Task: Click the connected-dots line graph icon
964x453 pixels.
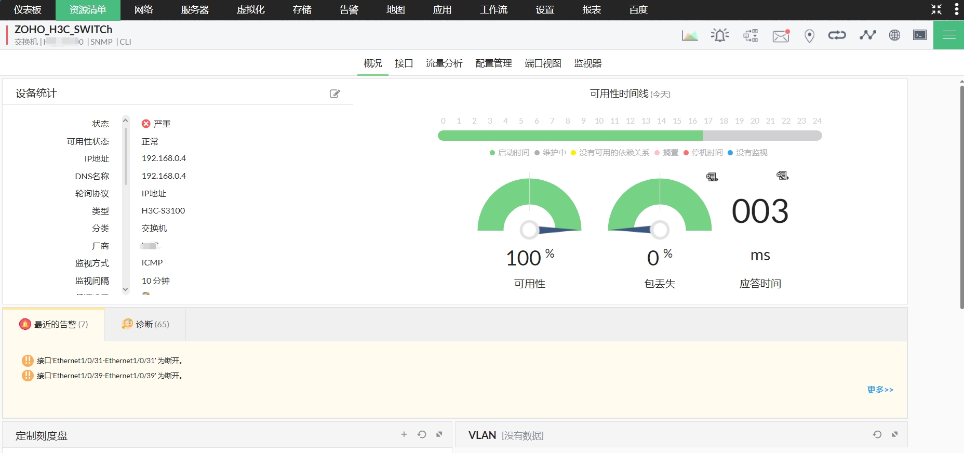Action: 867,35
